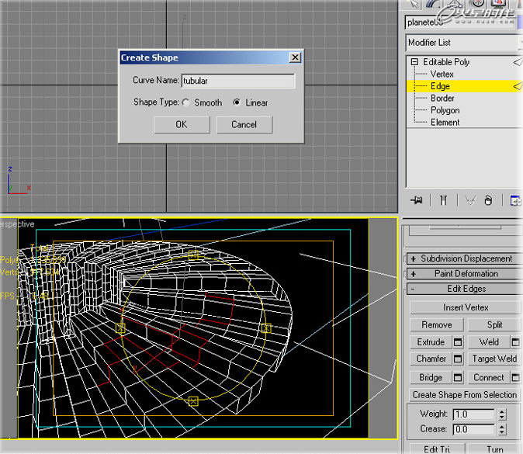The width and height of the screenshot is (523, 454).
Task: Click OK in Create Shape dialog
Action: point(182,125)
